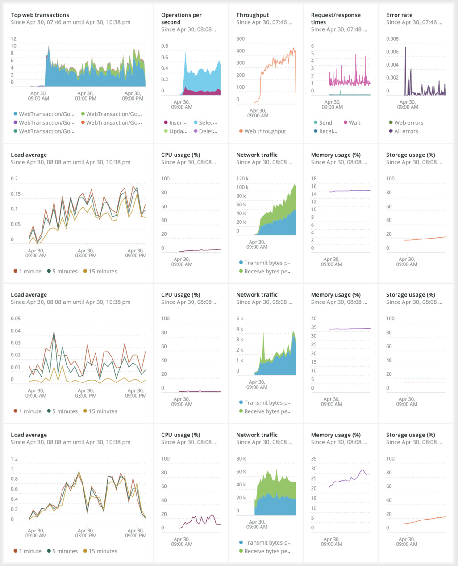The image size is (458, 566).
Task: Open the Top web transactions chart title
Action: pyautogui.click(x=40, y=15)
